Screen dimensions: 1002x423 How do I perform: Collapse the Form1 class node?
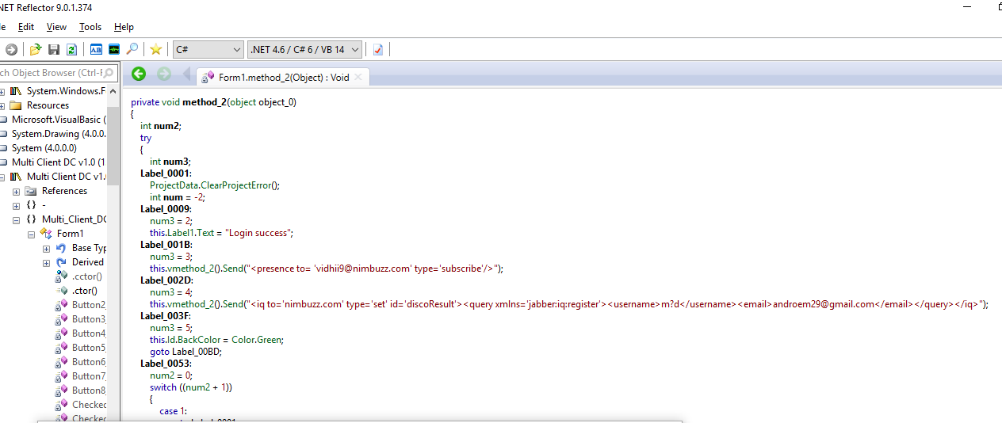pyautogui.click(x=32, y=234)
